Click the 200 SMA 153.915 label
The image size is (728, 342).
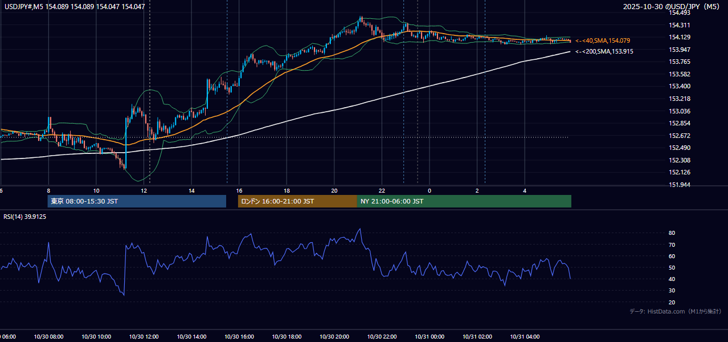(x=604, y=51)
